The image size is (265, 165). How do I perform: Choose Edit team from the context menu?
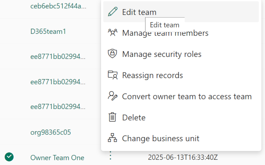[x=181, y=12]
